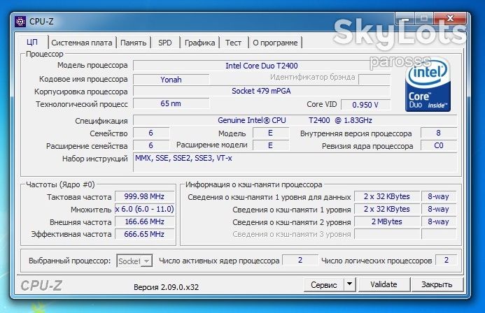Click the L2 cache 8-way value

[439, 221]
